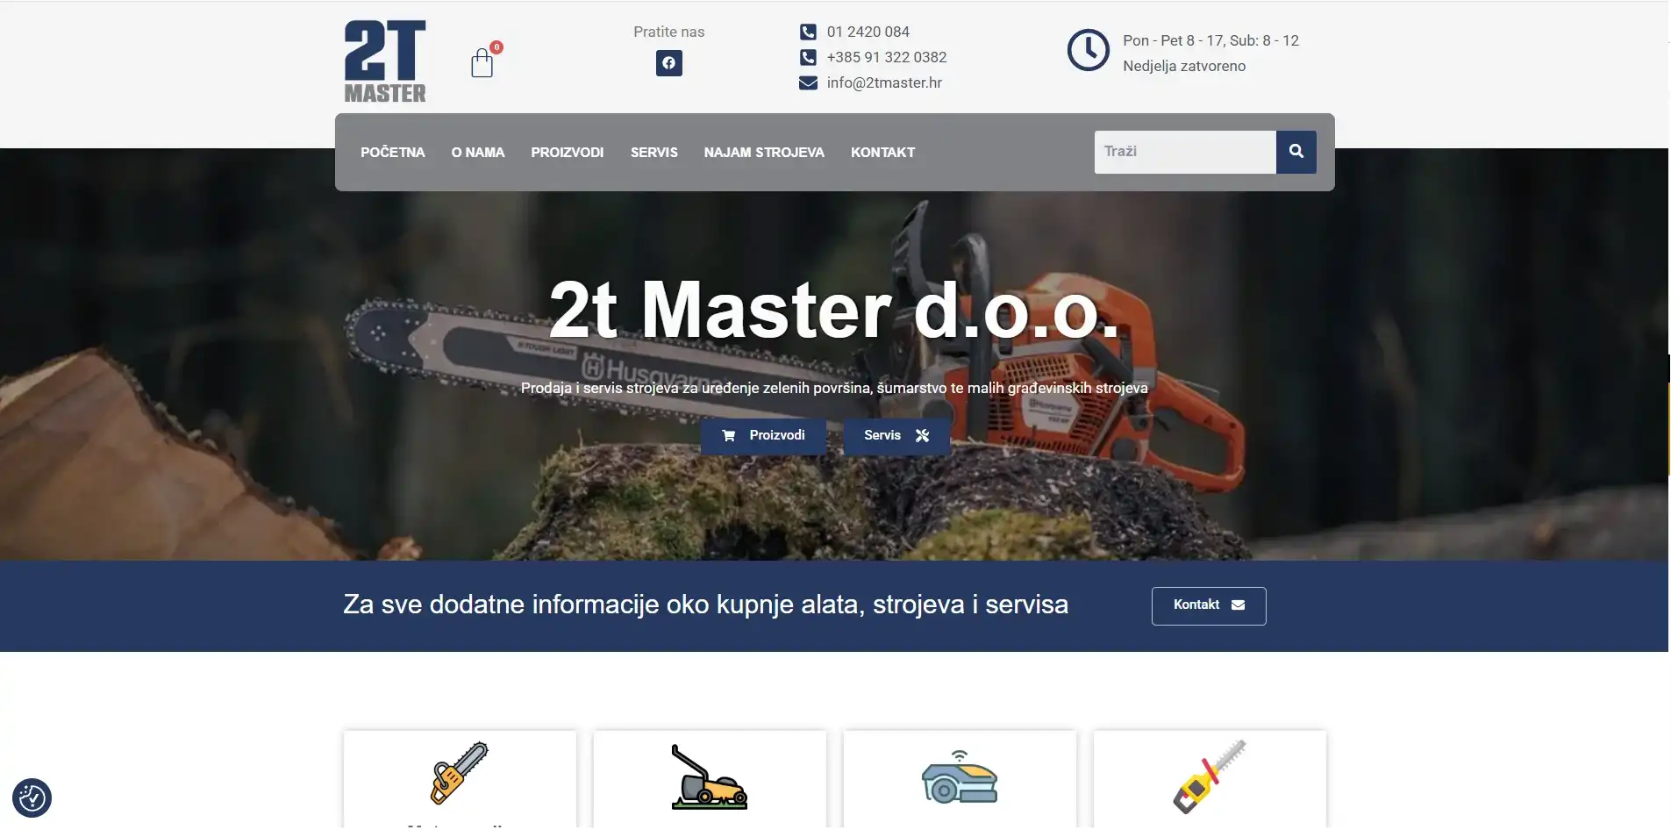Image resolution: width=1671 pixels, height=830 pixels.
Task: Open the cookie consent settings icon
Action: pos(30,798)
